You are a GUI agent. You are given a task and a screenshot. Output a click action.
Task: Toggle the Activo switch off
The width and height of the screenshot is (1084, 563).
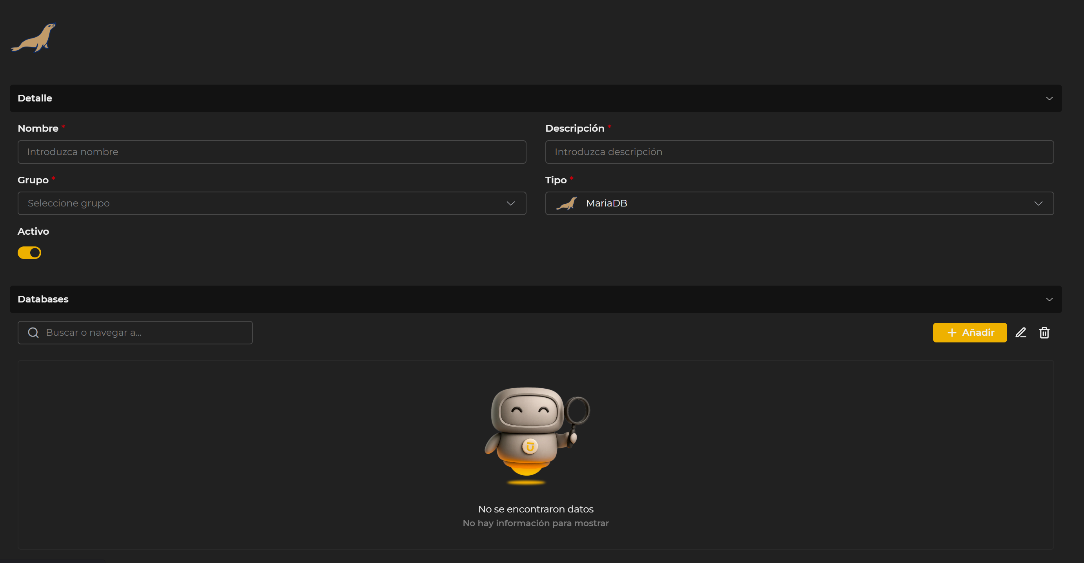[x=29, y=253]
